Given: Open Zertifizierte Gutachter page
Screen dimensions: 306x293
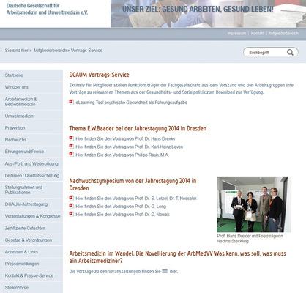Looking at the screenshot, I should 31,228.
